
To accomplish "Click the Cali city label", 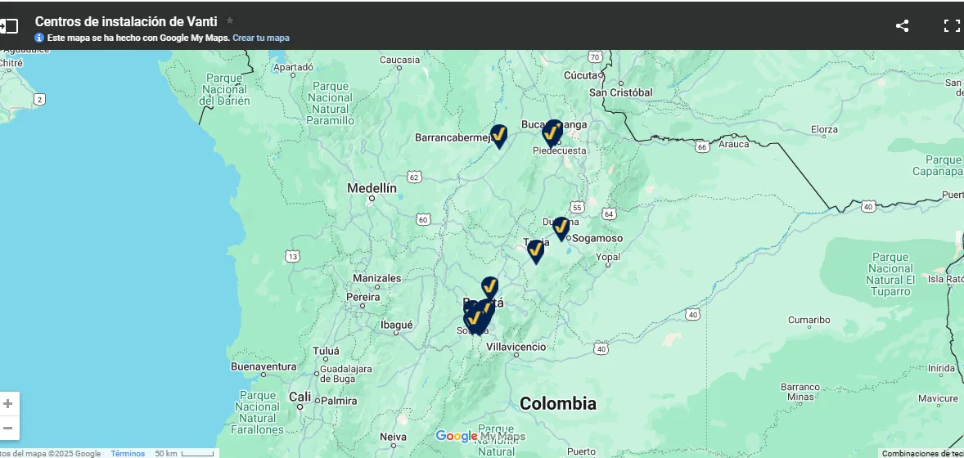I will point(300,397).
